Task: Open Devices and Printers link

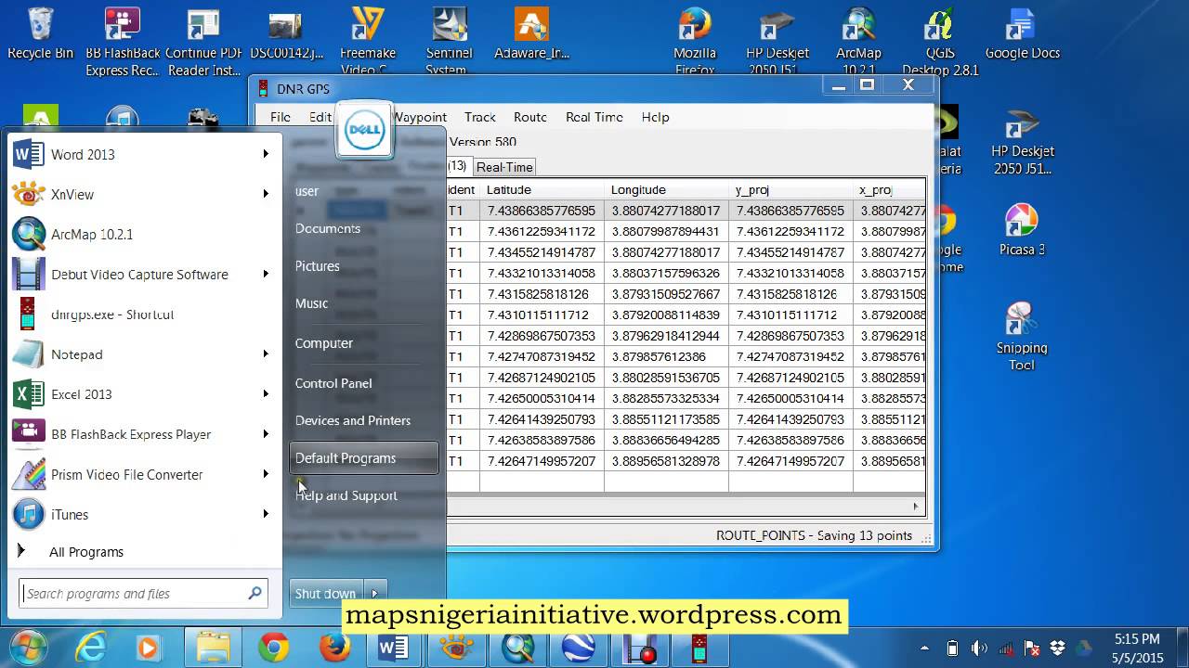Action: (x=353, y=420)
